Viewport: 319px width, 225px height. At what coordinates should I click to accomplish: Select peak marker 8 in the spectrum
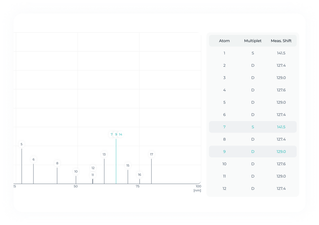[x=57, y=163]
